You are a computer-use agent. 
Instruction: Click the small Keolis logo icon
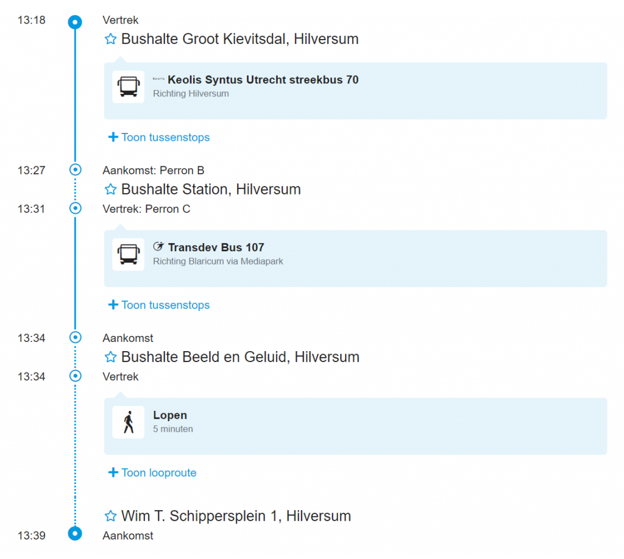pos(158,79)
